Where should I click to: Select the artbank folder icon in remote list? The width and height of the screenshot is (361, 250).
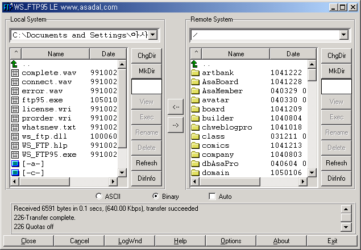coord(194,73)
